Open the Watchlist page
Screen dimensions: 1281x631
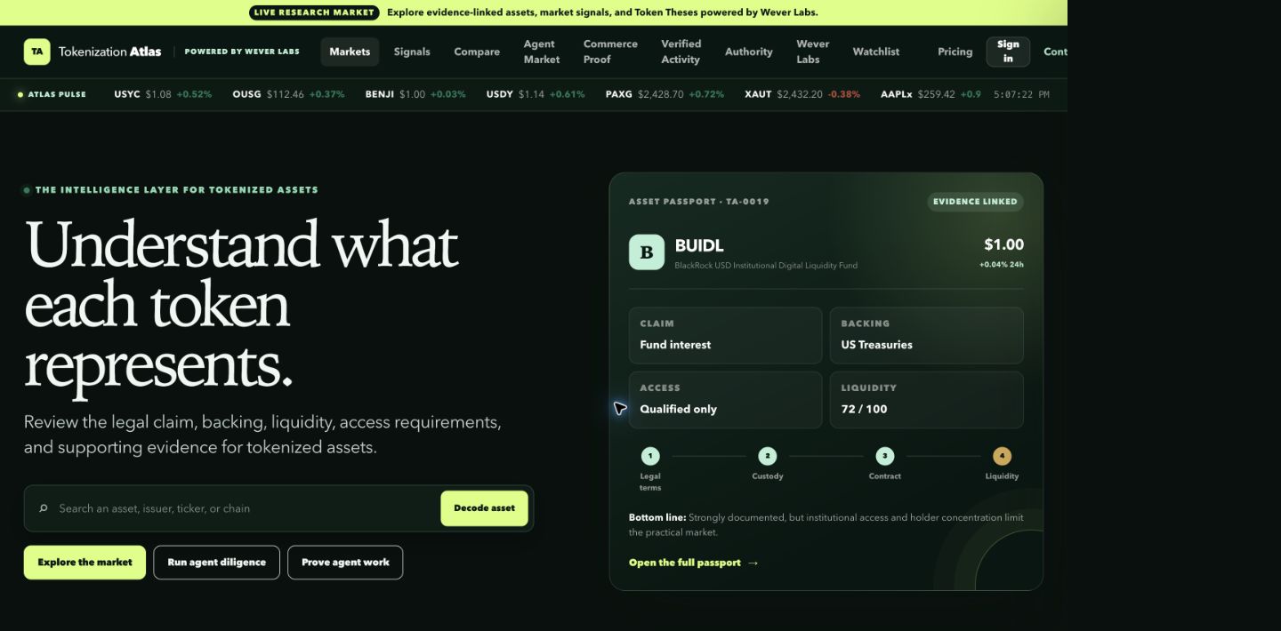(x=876, y=52)
